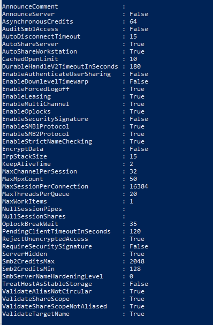Click the AnnounceServer property name
Screen dimensions: 213x325
point(28,14)
